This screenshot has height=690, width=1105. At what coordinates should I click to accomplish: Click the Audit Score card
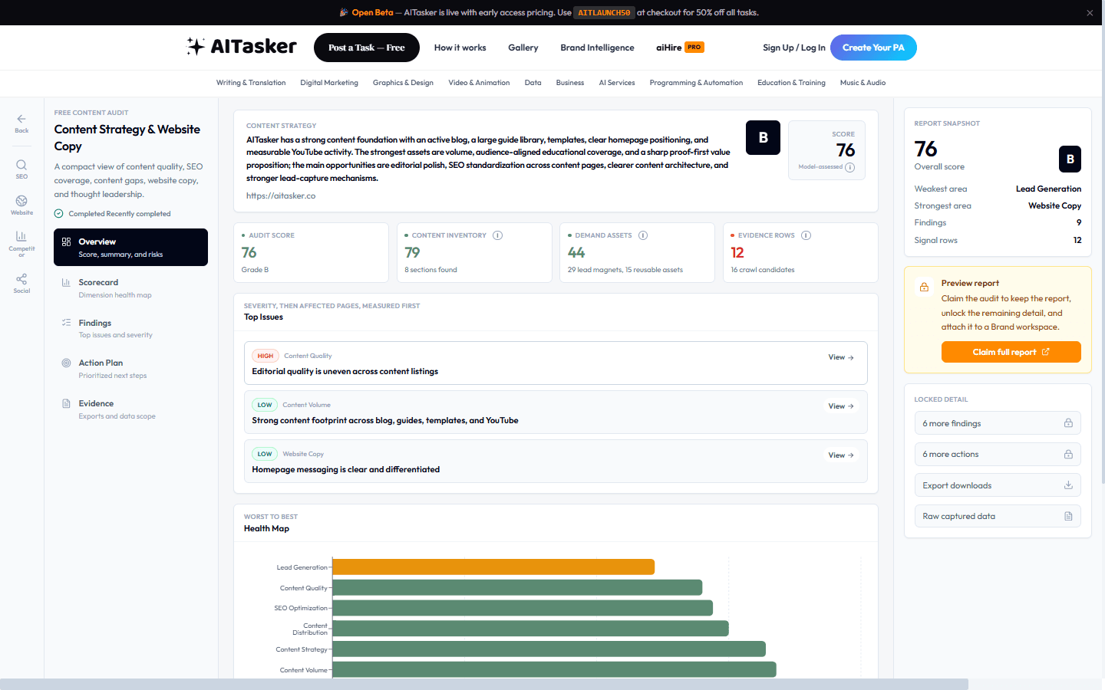tap(311, 252)
